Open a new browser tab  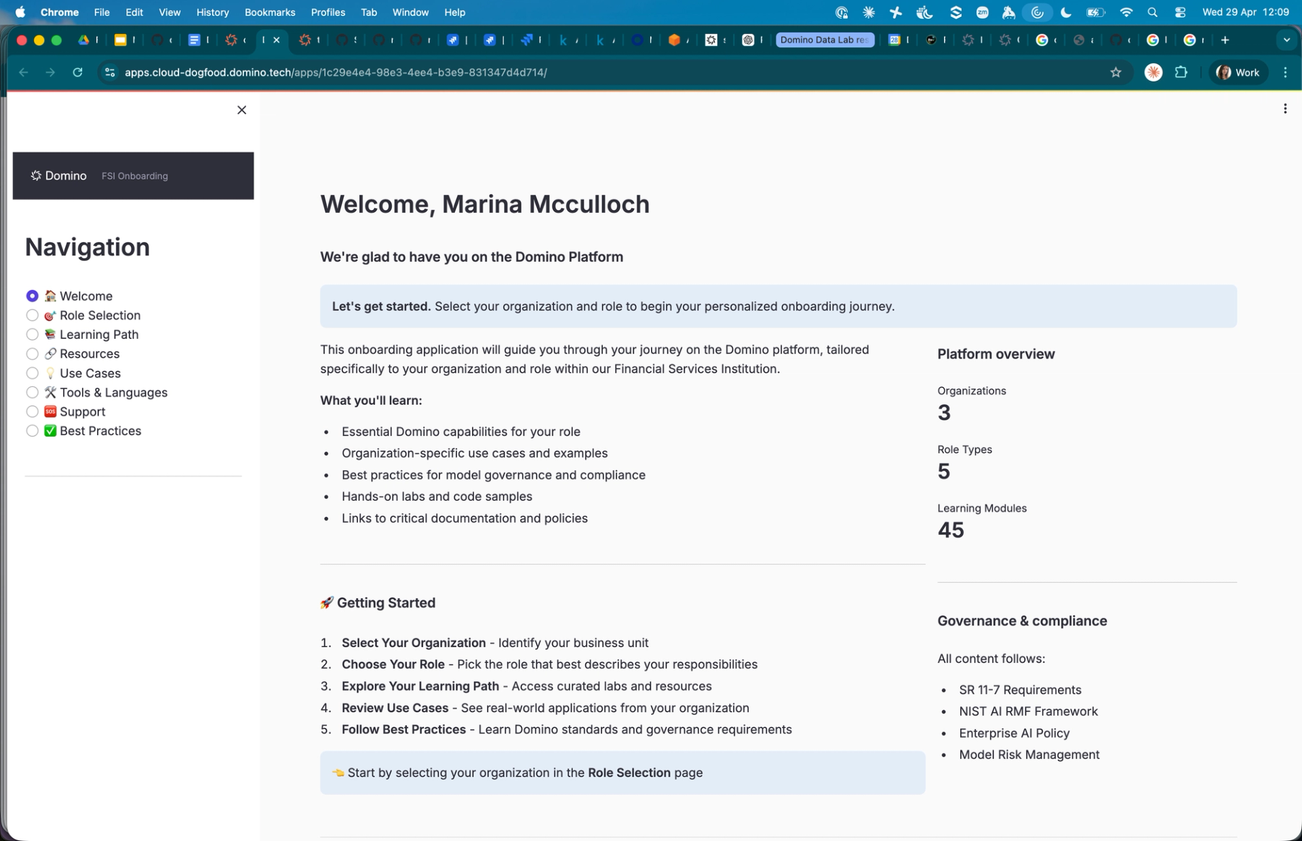[1225, 40]
